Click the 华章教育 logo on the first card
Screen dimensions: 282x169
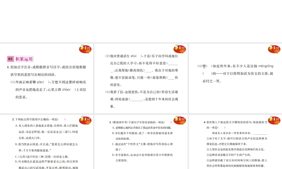tap(85, 49)
